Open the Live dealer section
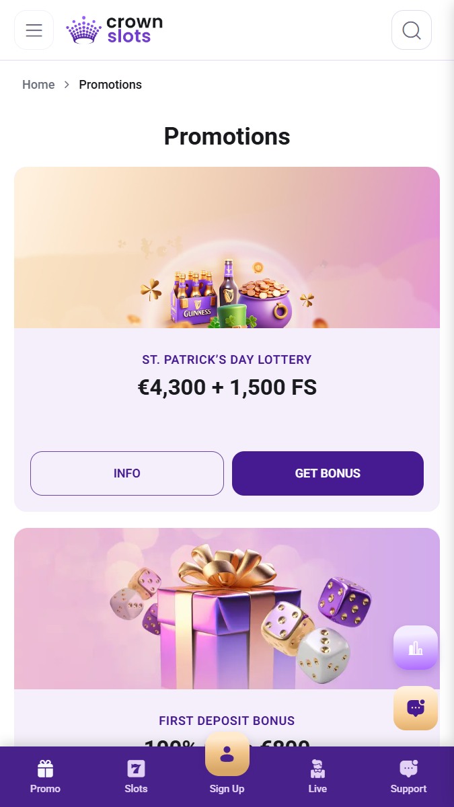The width and height of the screenshot is (454, 807). [x=317, y=777]
